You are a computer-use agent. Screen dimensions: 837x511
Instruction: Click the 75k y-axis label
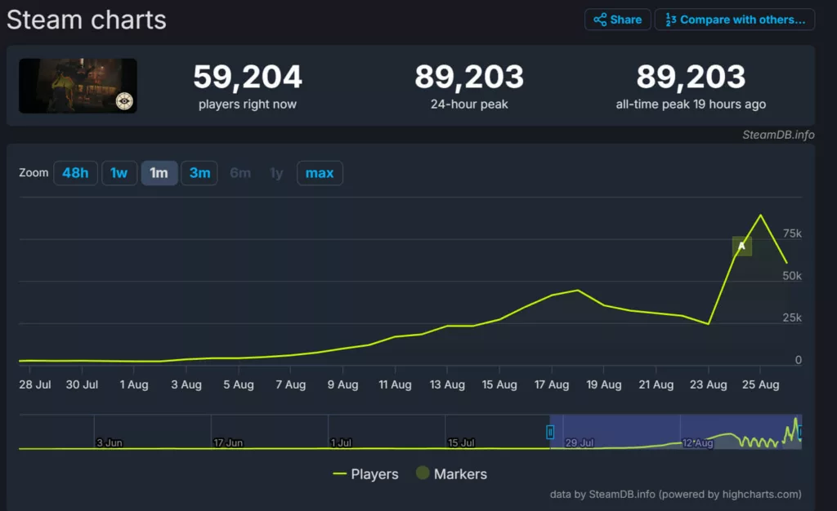792,233
